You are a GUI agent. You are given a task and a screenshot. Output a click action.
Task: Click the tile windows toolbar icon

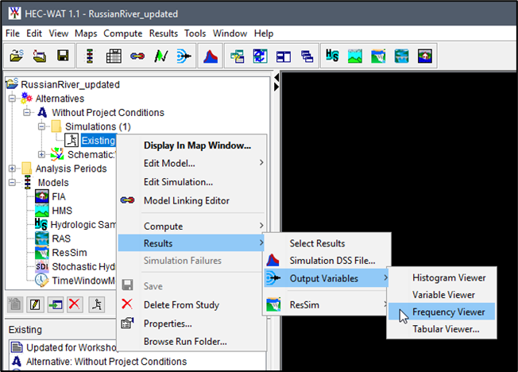coord(284,56)
